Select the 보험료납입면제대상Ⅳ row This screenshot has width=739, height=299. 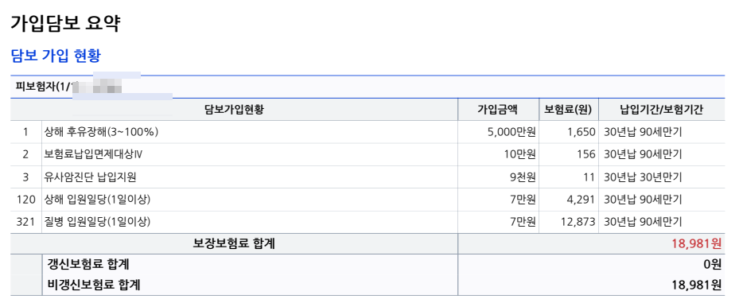[x=368, y=154]
